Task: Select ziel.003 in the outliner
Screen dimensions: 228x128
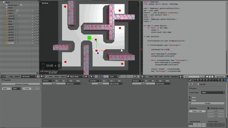Action: point(11,35)
